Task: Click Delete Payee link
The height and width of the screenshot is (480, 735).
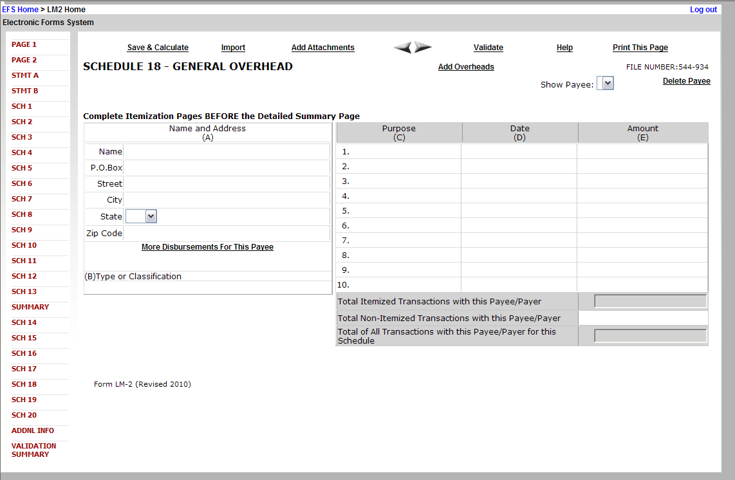Action: (686, 80)
